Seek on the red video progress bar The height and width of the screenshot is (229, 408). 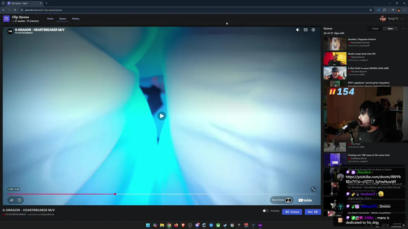162,194
